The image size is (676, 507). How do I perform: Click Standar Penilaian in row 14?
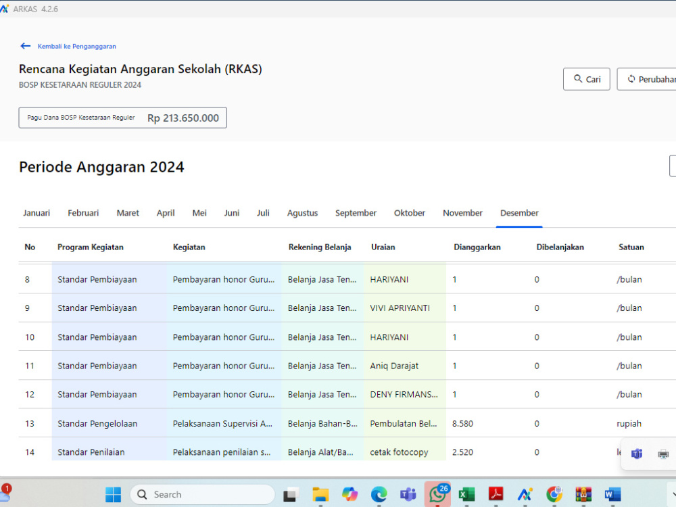click(91, 452)
